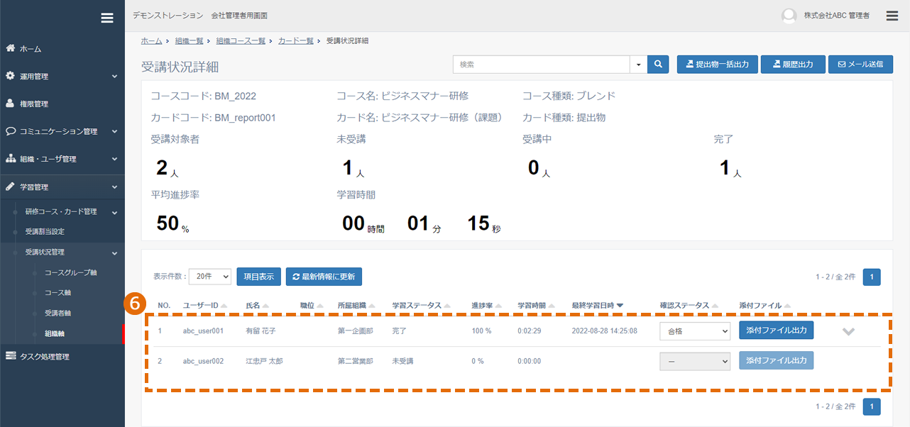Click 添付ファイル出力 for abc_user002
Image resolution: width=910 pixels, height=427 pixels.
point(776,361)
